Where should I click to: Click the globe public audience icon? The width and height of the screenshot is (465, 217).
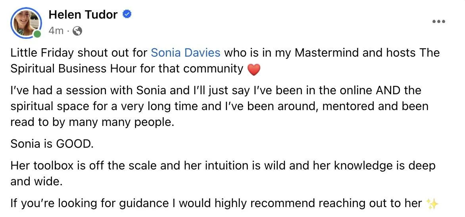click(78, 31)
